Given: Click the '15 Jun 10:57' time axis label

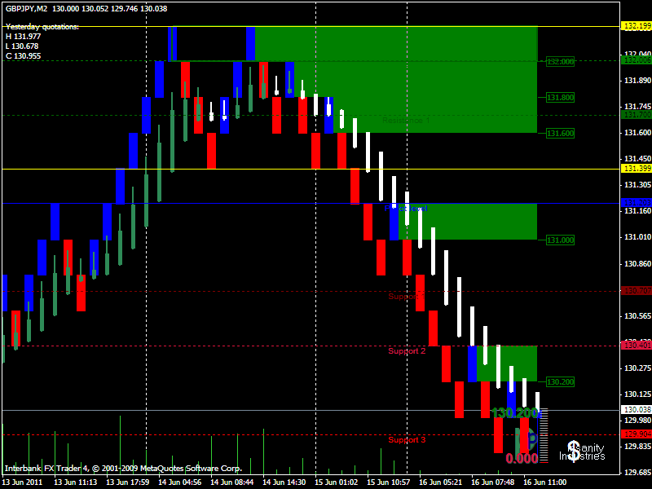Looking at the screenshot, I should click(389, 482).
